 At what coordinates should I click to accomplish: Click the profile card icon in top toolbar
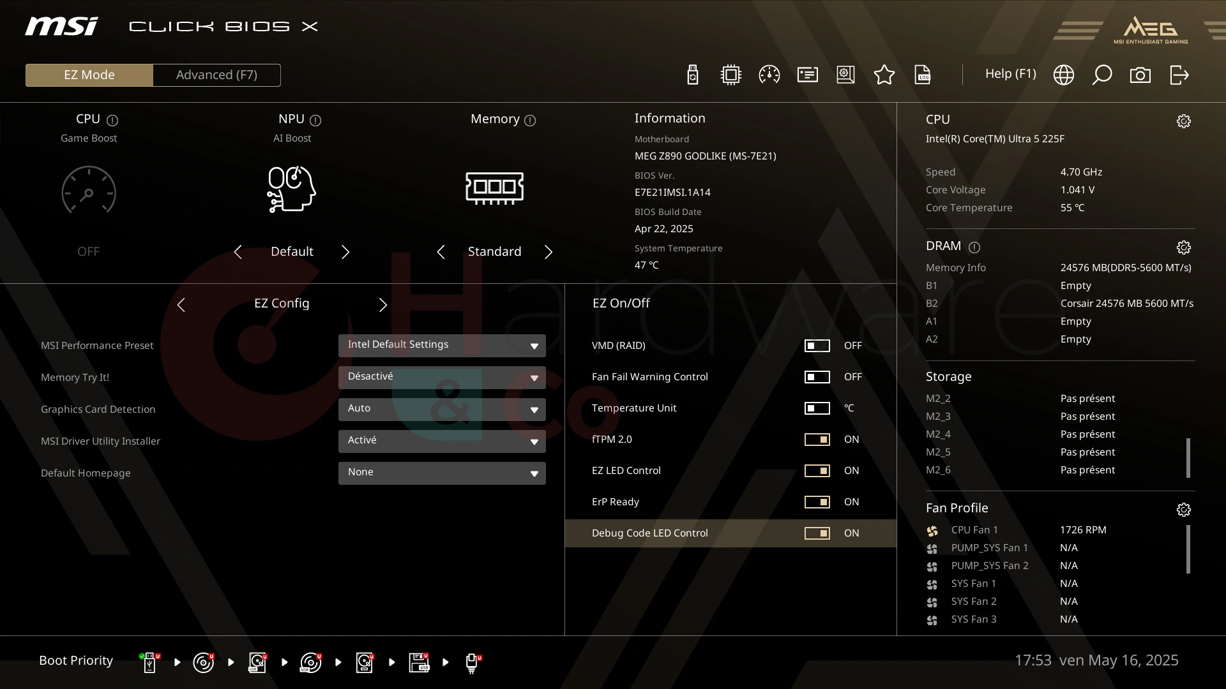808,75
